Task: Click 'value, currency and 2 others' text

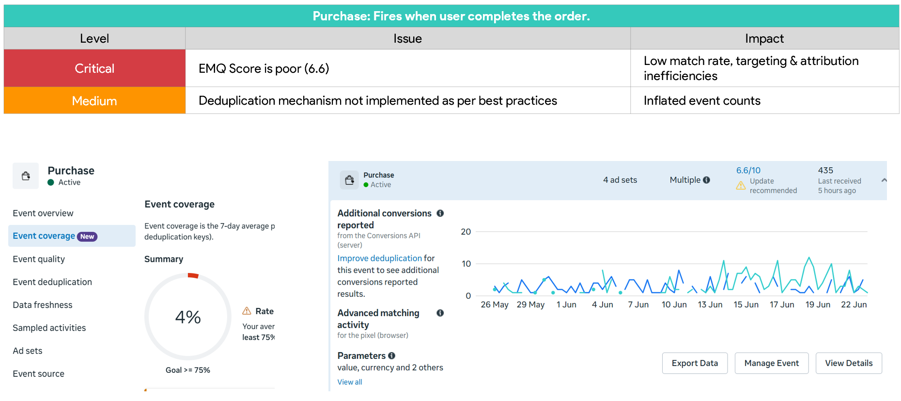Action: click(x=390, y=368)
